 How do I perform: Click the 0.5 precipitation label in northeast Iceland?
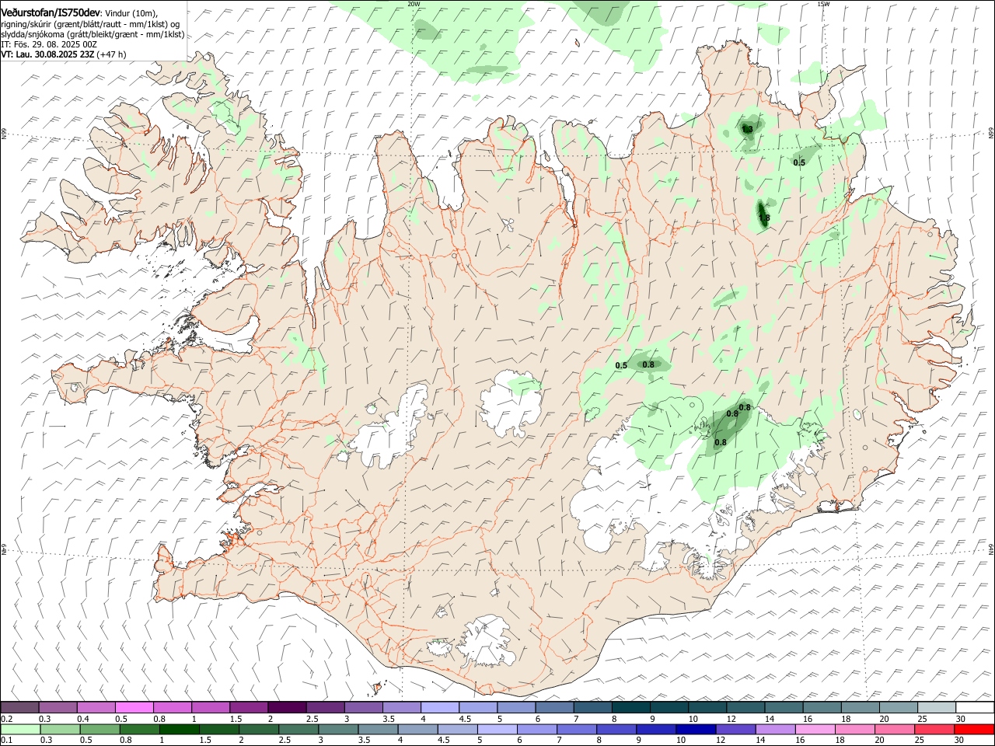[x=799, y=162]
